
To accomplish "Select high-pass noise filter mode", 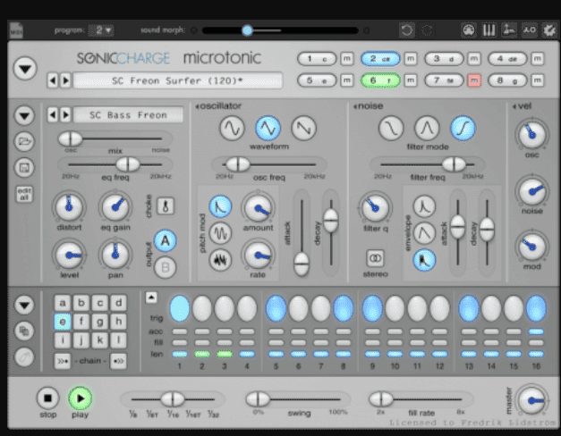I will click(463, 128).
